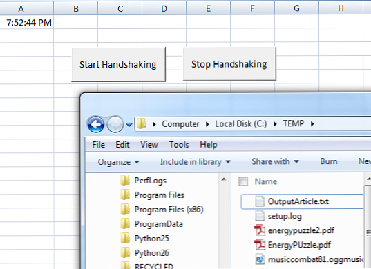Screen dimensions: 371x269
Task: Open the Organize dropdown
Action: tap(119, 162)
